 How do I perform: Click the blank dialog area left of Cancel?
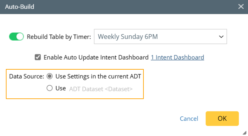[98, 119]
